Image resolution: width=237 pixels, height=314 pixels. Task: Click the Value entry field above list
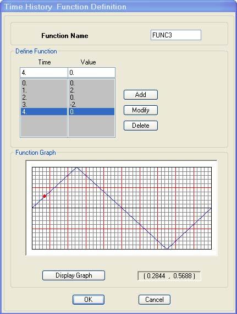coord(92,73)
